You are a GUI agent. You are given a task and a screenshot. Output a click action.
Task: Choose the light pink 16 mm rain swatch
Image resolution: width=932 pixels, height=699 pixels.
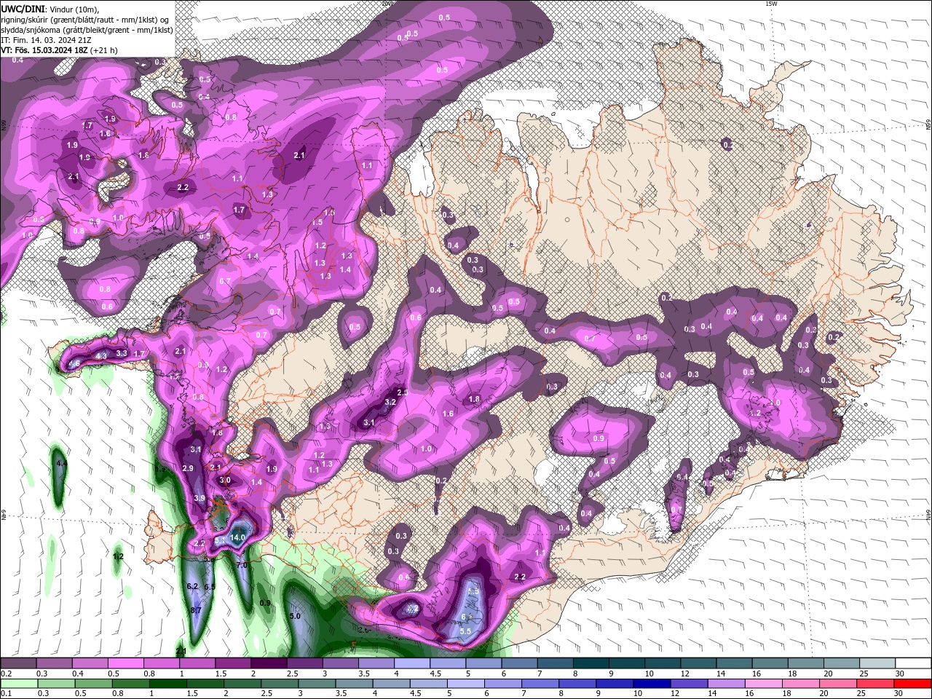tap(765, 684)
